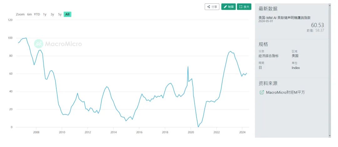Viewport: 338px width, 147px height.
Task: Open the external link icon beside MacroMicro财经M平方
Action: (x=262, y=92)
